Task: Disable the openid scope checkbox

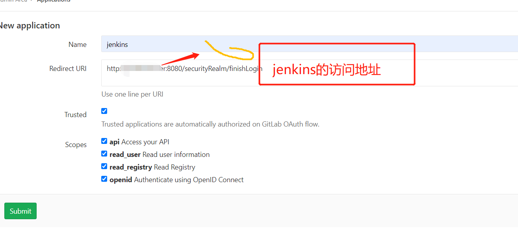Action: [x=104, y=179]
